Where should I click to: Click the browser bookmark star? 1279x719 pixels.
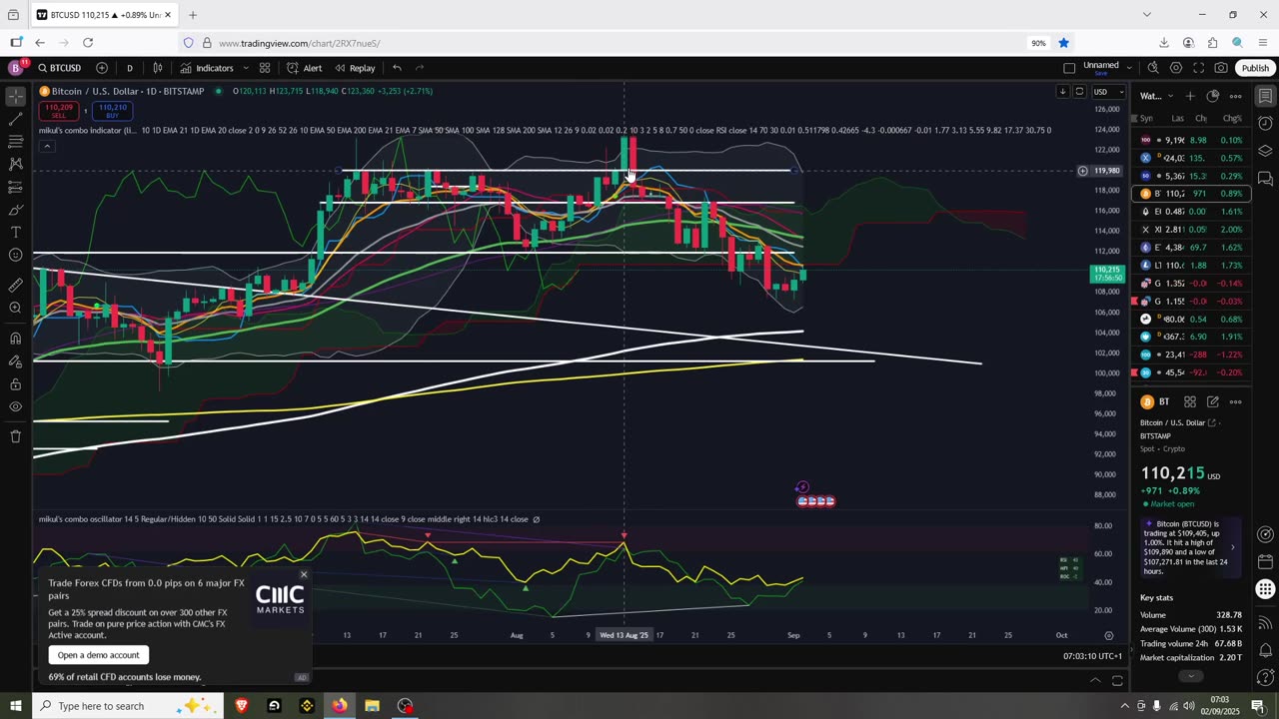[x=1063, y=43]
